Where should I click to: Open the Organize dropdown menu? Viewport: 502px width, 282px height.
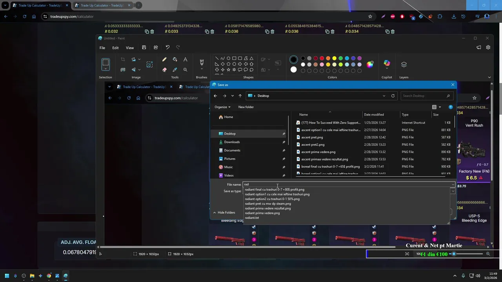click(x=222, y=107)
